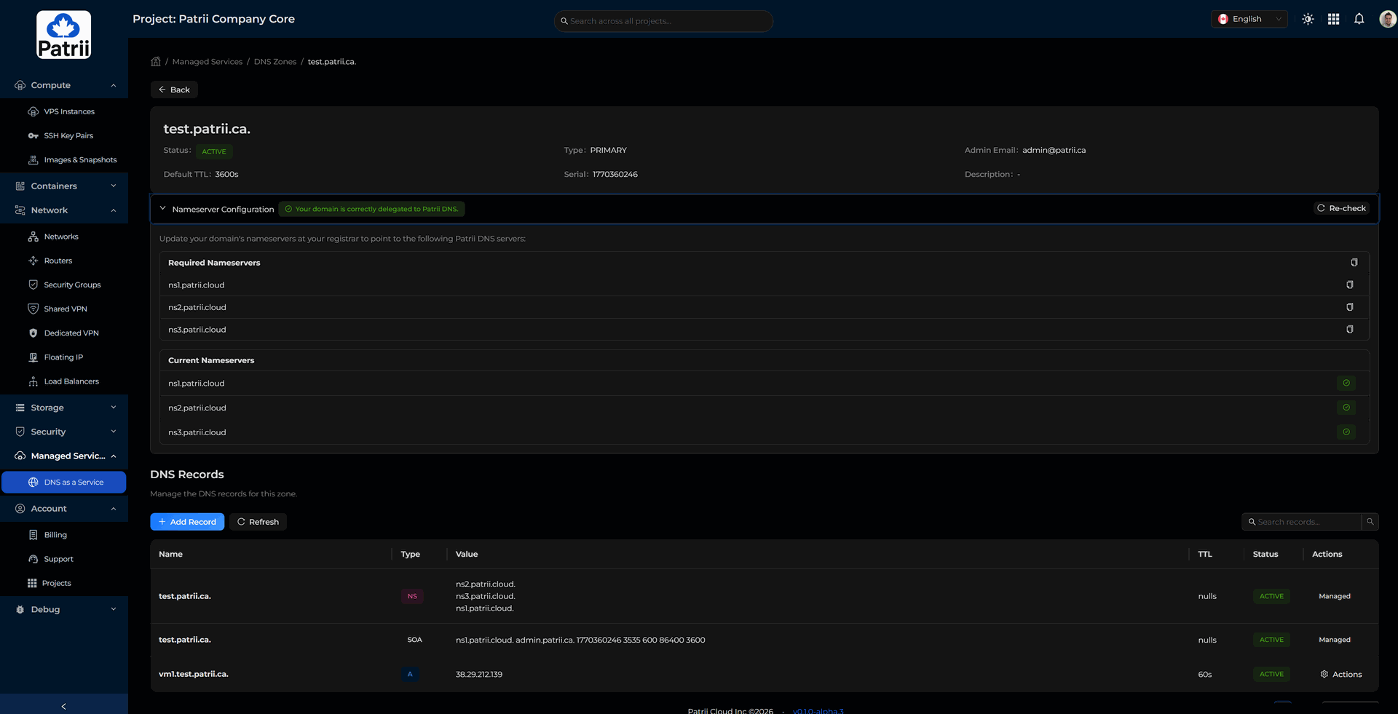Expand the Storage sidebar group
Screen dimensions: 1398x714
pyautogui.click(x=64, y=408)
